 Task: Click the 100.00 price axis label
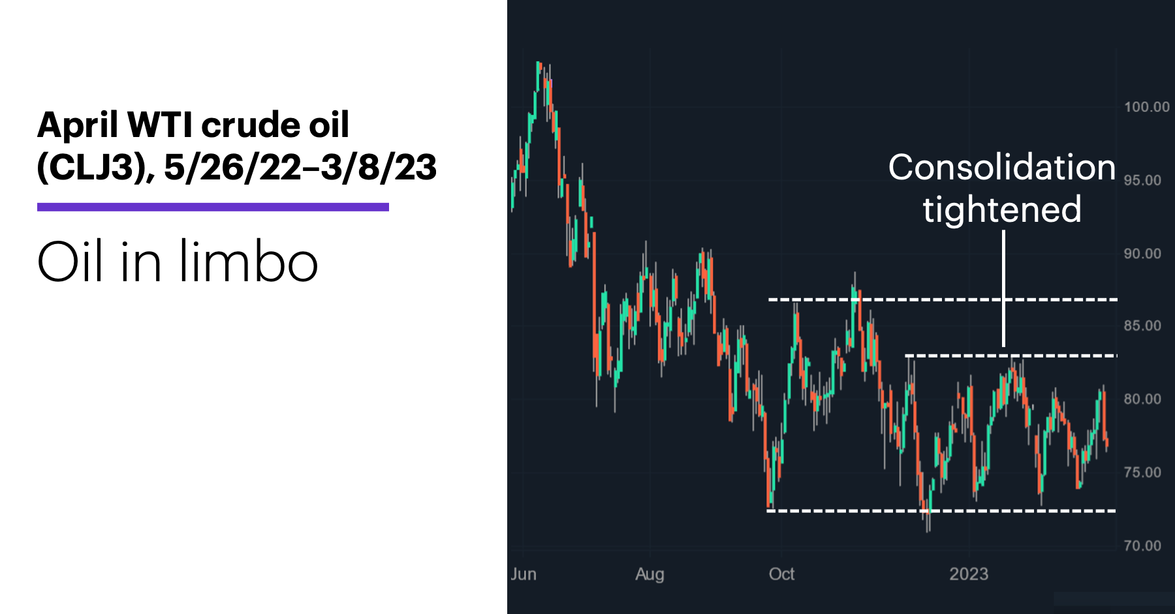pos(1146,107)
